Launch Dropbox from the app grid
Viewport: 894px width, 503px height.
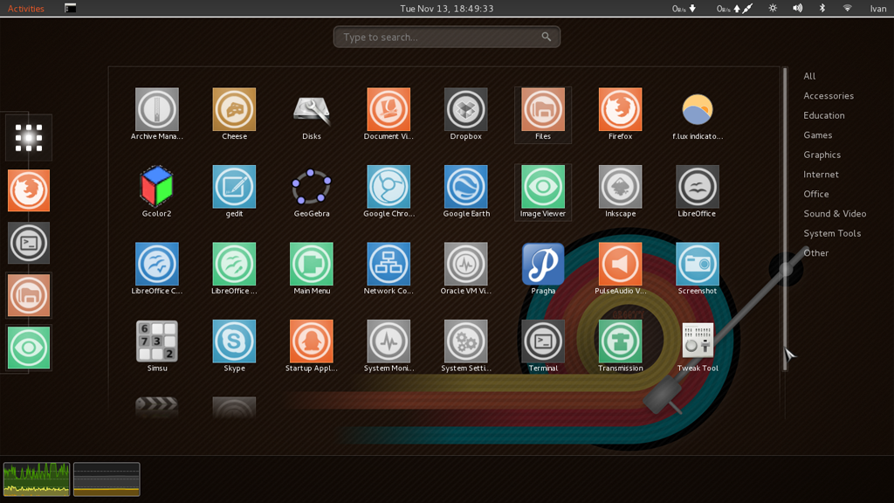[x=466, y=114]
